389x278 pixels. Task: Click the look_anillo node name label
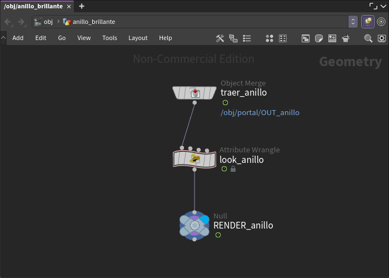click(242, 160)
